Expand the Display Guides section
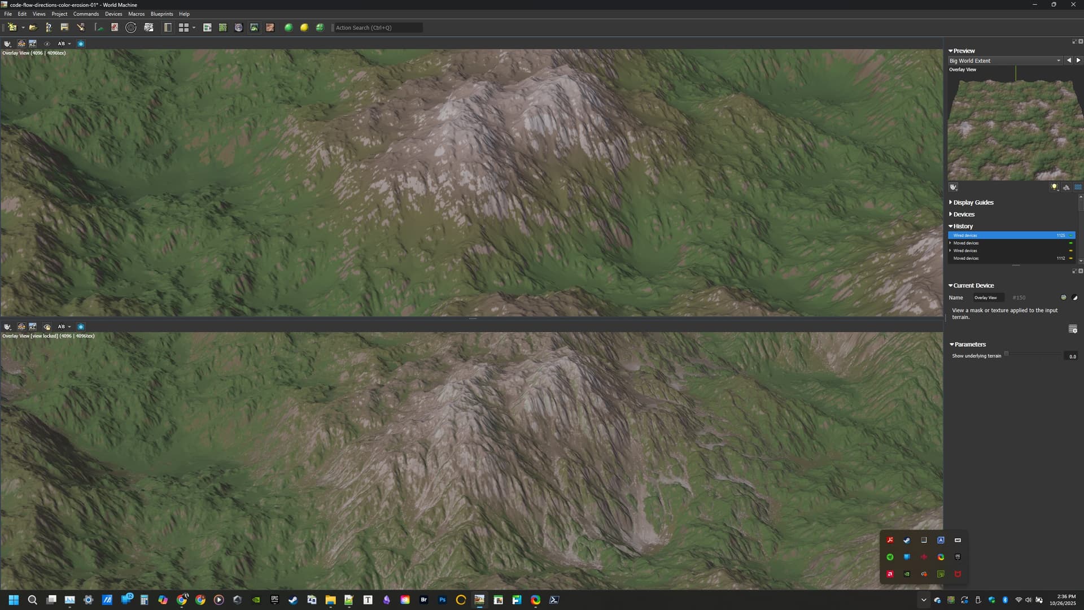The image size is (1084, 610). pos(973,202)
